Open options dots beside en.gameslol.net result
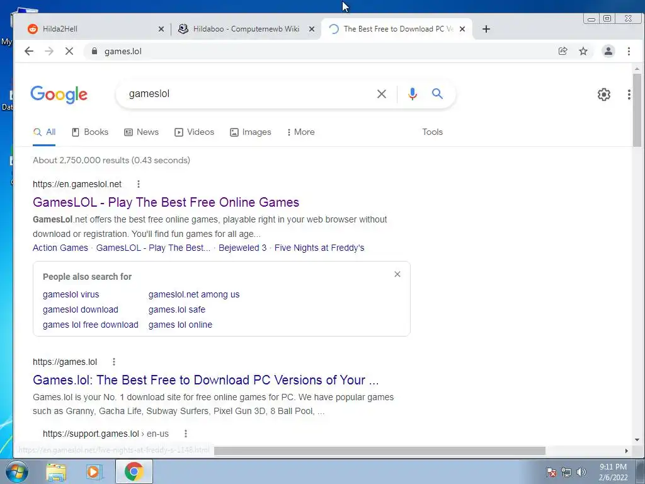The height and width of the screenshot is (484, 645). (x=138, y=184)
